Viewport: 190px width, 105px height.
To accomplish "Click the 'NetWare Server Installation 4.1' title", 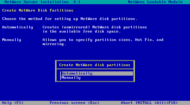I will (x=42, y=2).
